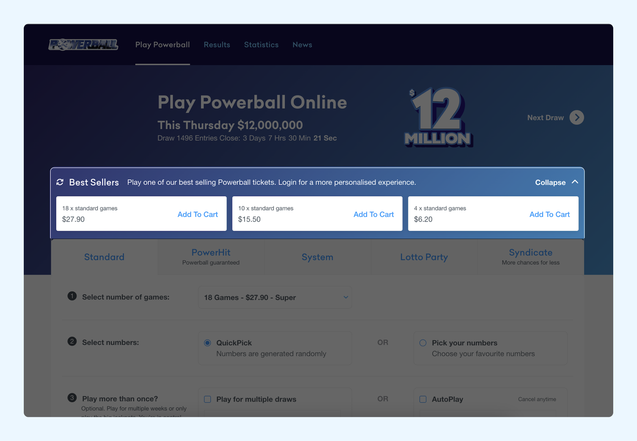Switch to the Standard tab
Screen dimensions: 637x441
coord(104,257)
